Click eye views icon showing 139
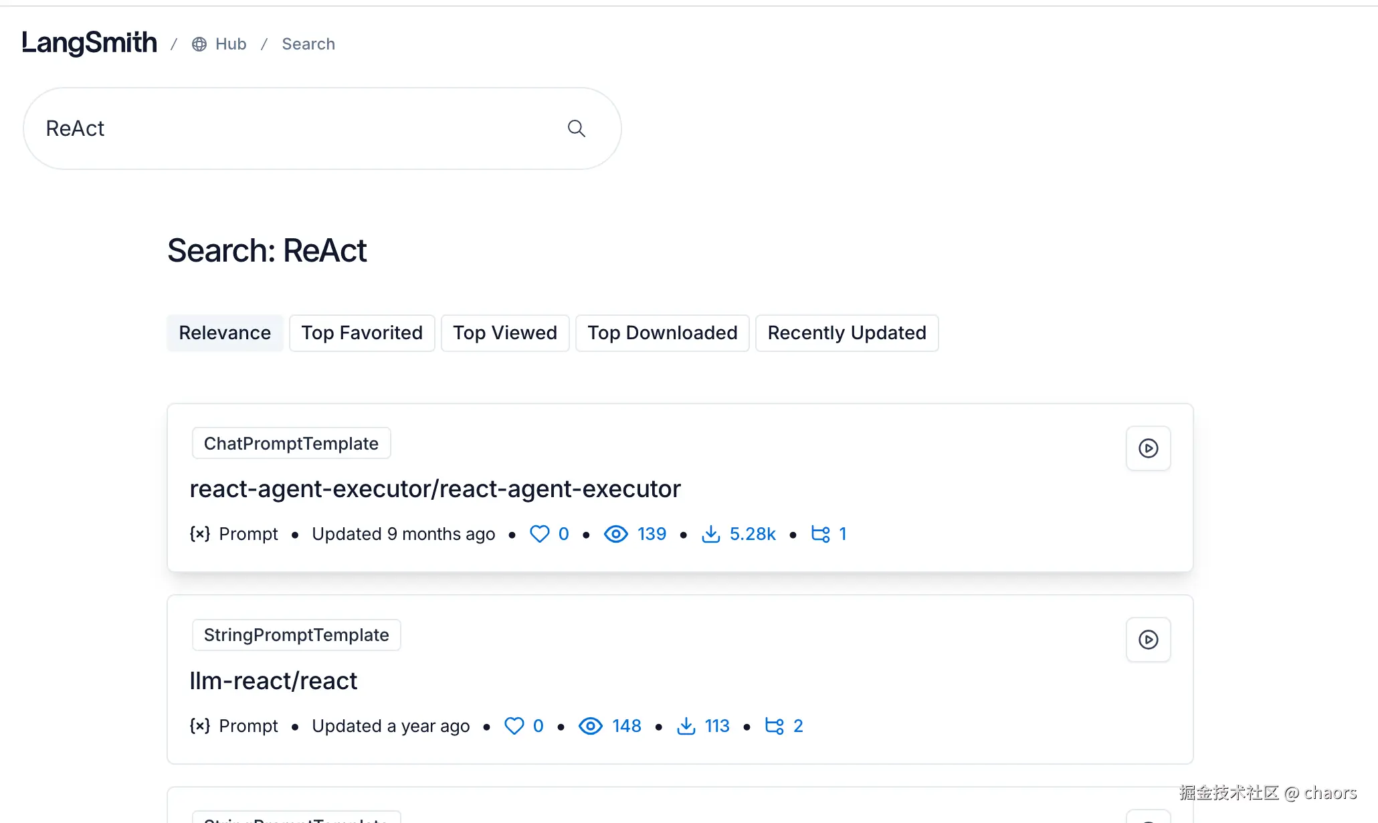This screenshot has width=1378, height=823. click(x=615, y=534)
